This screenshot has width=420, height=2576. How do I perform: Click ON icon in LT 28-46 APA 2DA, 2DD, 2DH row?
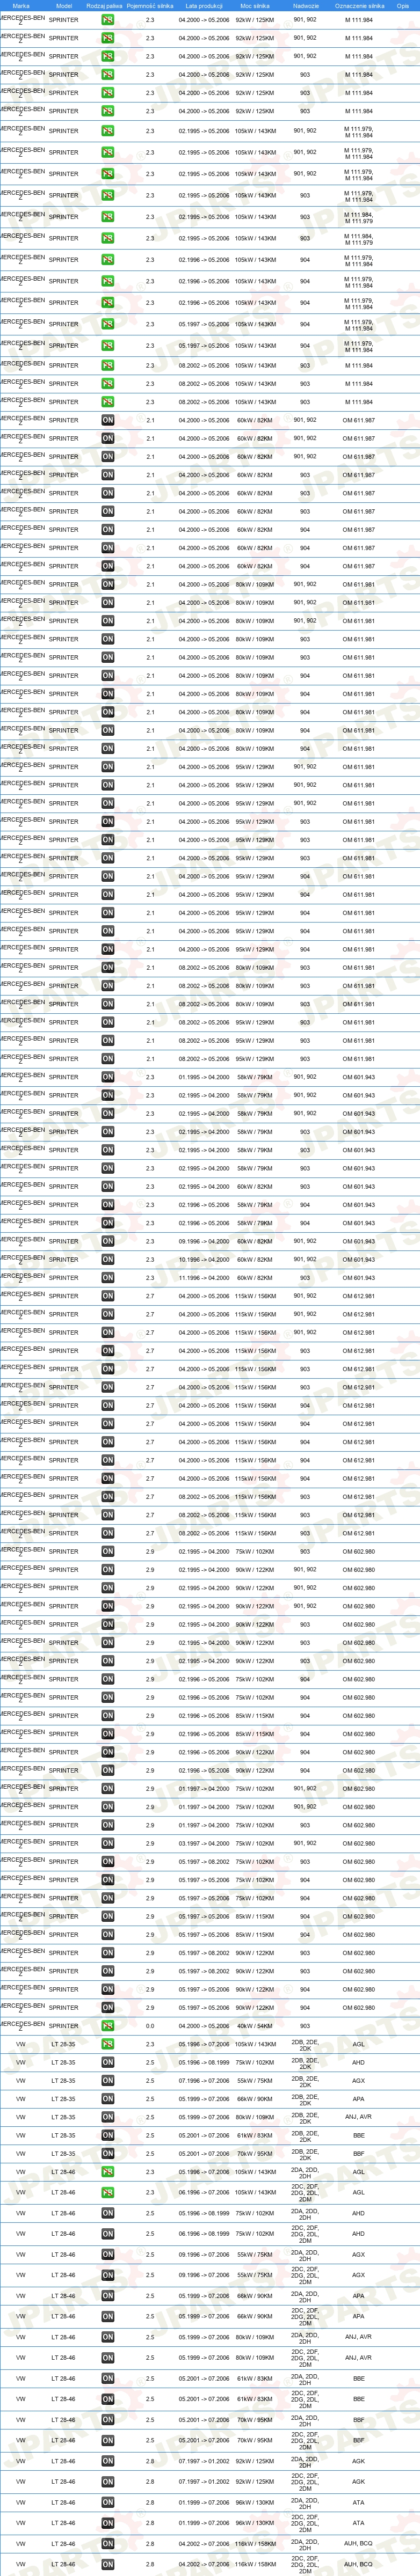108,2296
